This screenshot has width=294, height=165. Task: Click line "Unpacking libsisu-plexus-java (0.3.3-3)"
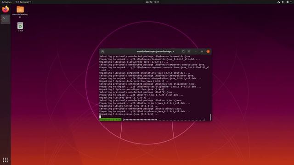point(129,114)
